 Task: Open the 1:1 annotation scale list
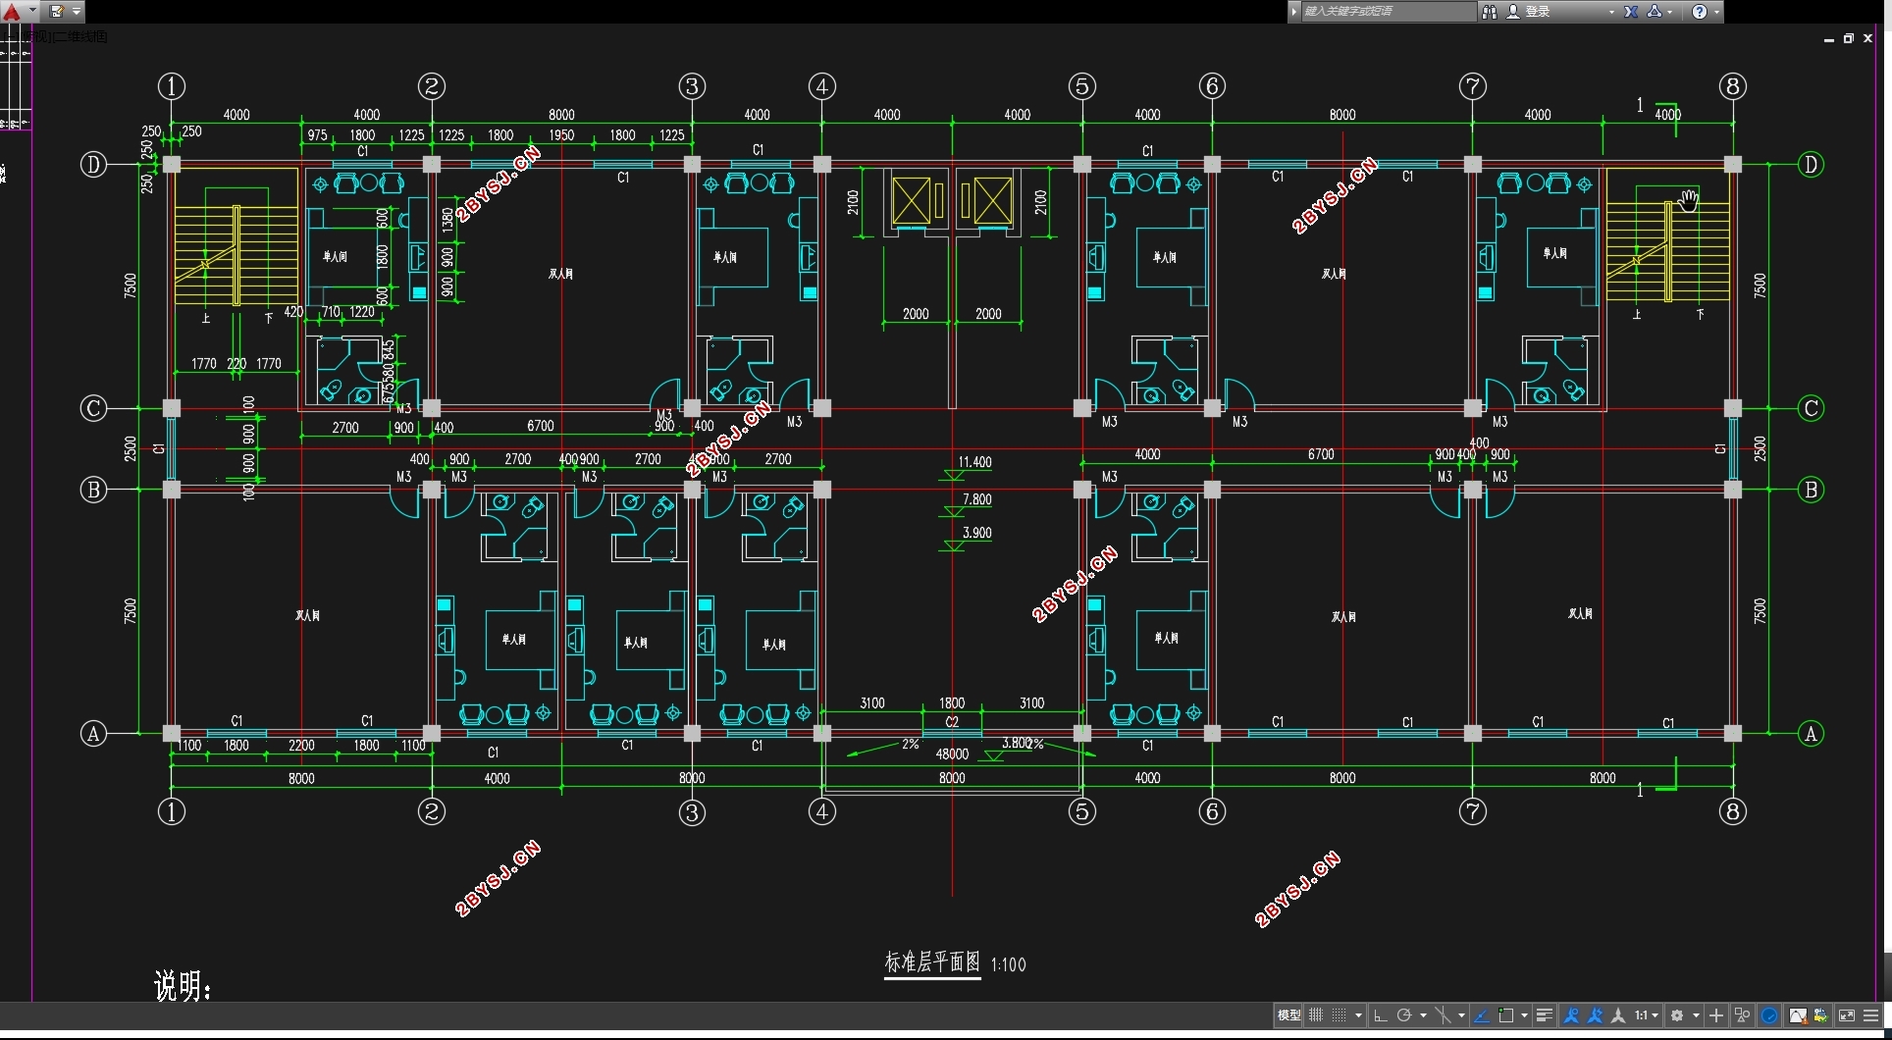1646,1015
